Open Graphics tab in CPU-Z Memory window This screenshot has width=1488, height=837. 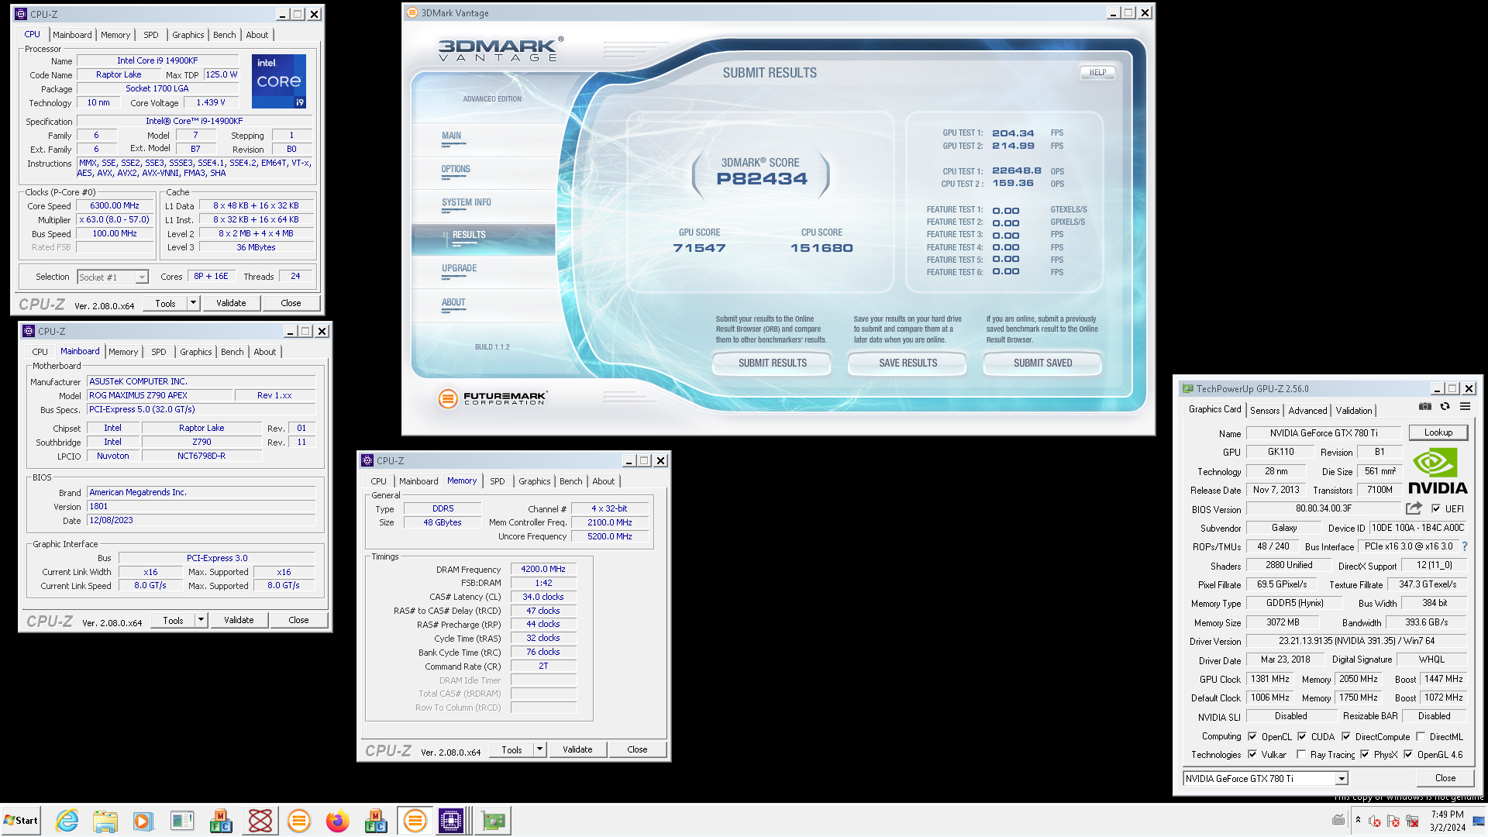pyautogui.click(x=535, y=481)
